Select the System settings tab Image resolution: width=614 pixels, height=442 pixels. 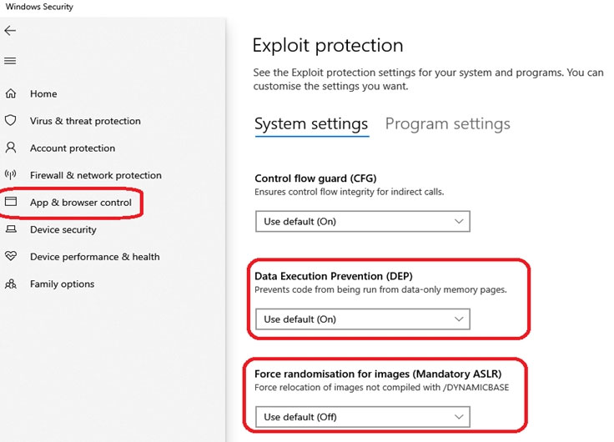point(311,124)
